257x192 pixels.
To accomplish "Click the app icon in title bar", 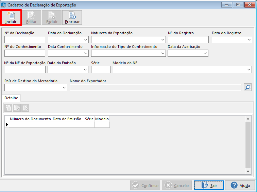I will click(3, 5).
